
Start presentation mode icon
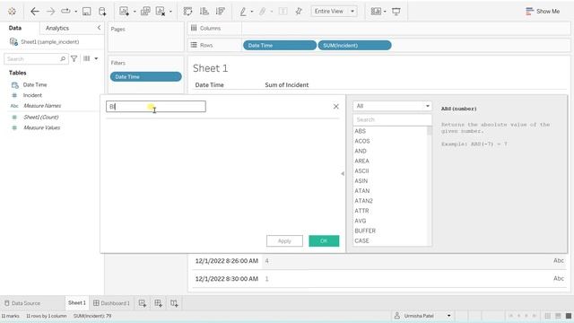click(396, 12)
